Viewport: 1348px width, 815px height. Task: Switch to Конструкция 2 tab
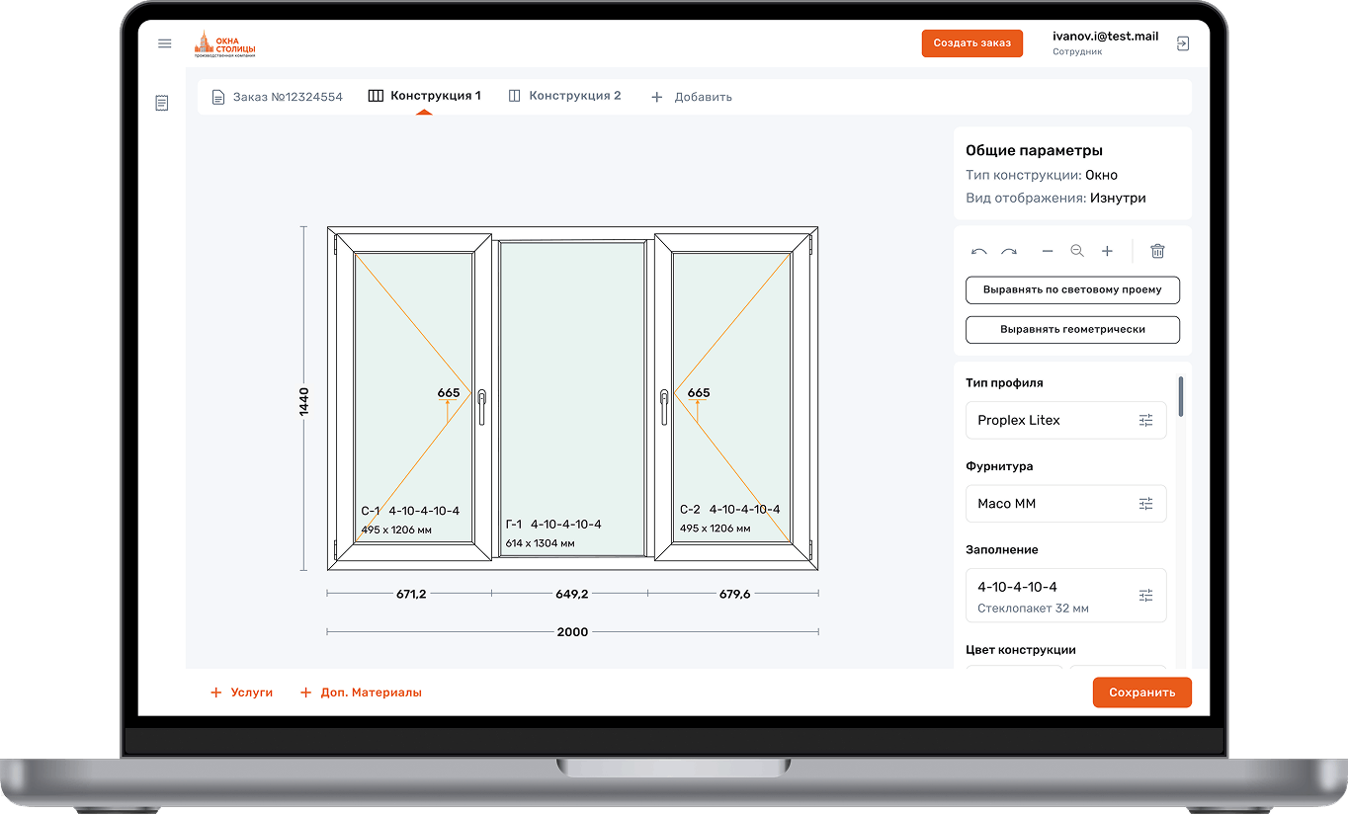pos(564,96)
